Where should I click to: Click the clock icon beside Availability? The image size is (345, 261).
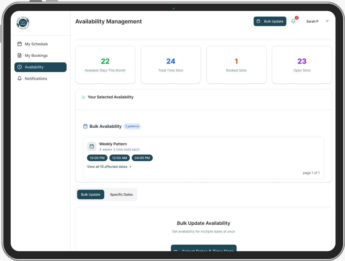(x=20, y=67)
